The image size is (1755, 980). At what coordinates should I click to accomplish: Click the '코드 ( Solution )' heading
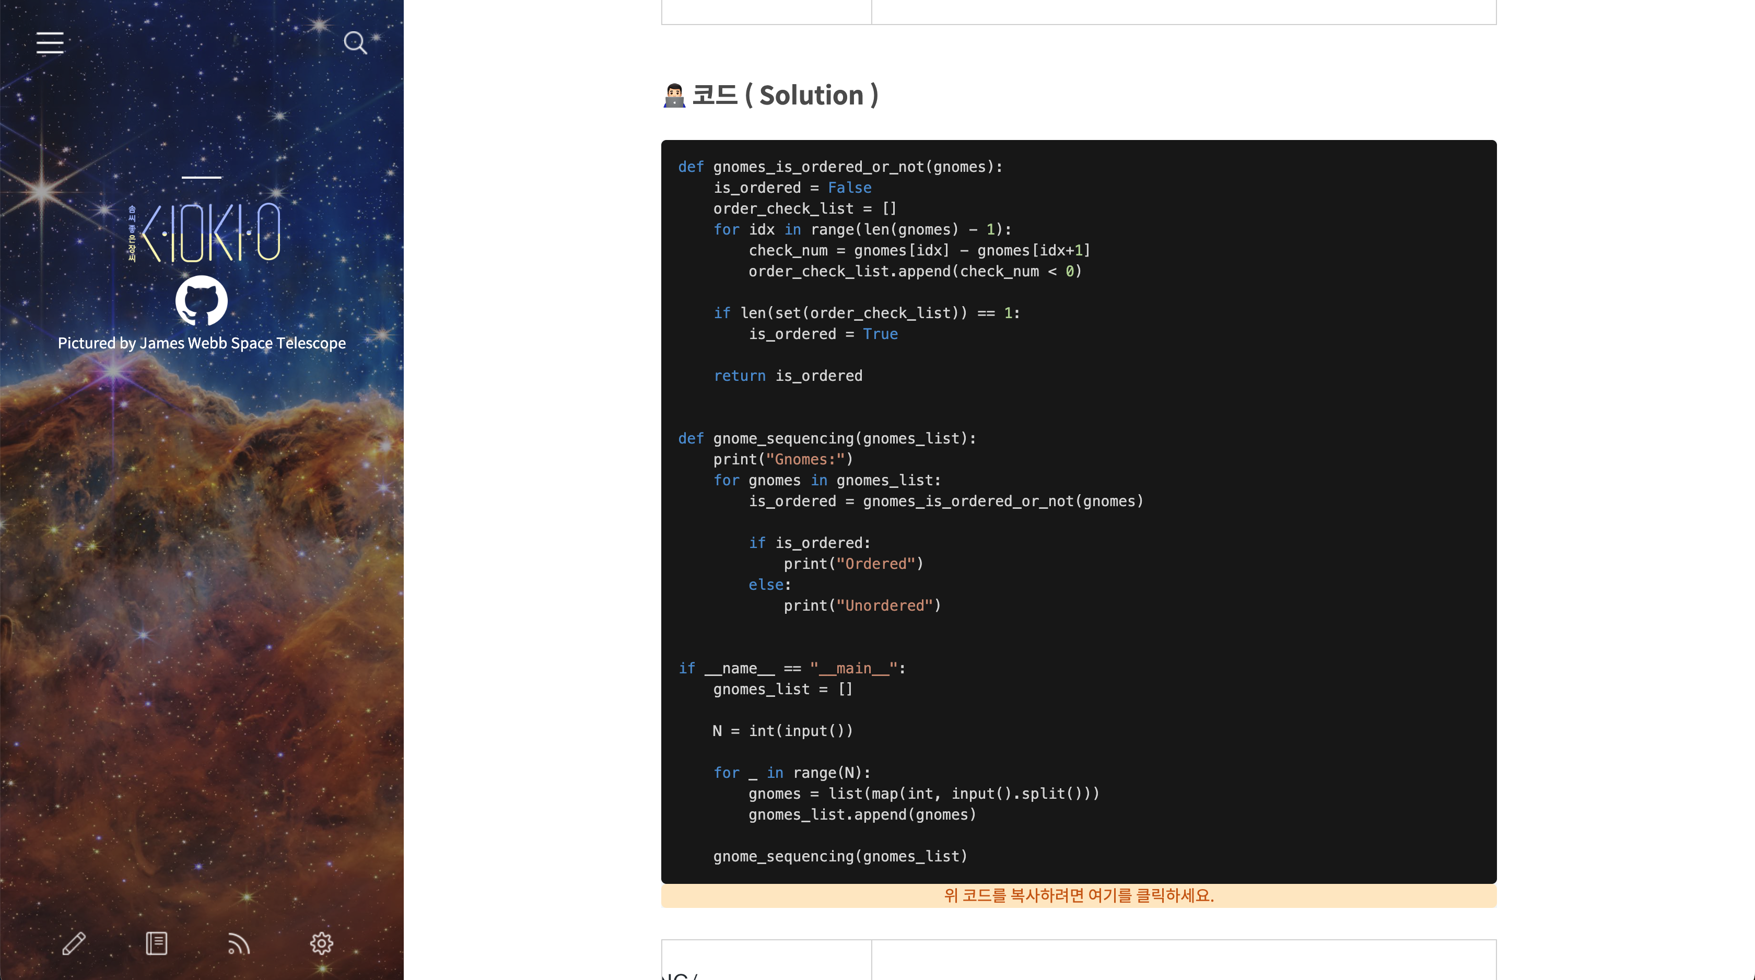[x=785, y=96]
